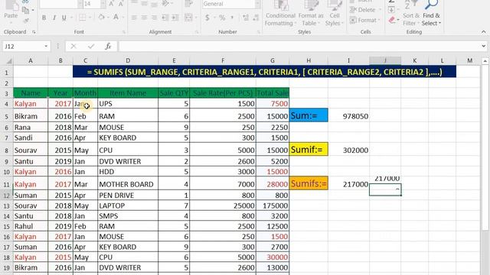Open number format General dropdown
Image resolution: width=490 pixels, height=275 pixels.
point(257,4)
